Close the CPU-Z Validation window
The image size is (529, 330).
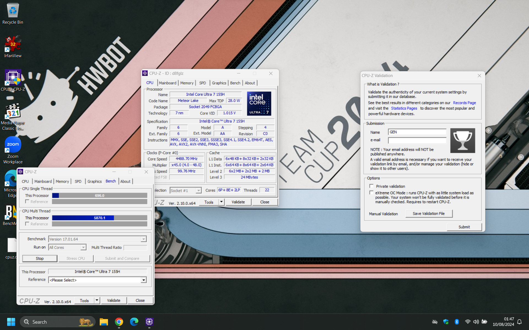click(x=479, y=76)
